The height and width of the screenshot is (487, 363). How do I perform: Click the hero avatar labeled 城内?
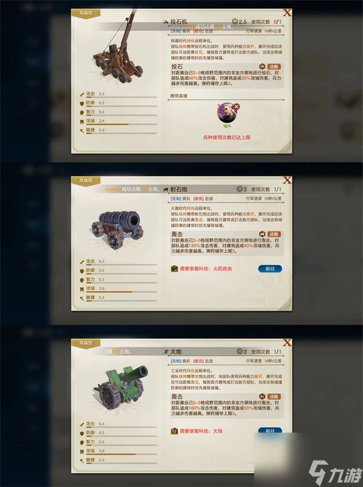pyautogui.click(x=227, y=113)
